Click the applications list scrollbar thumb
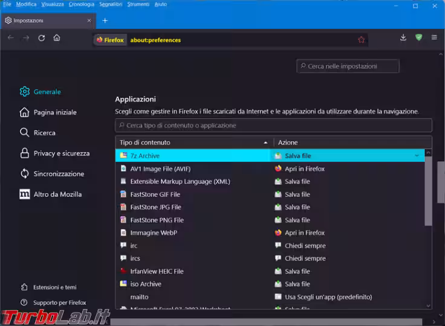The height and width of the screenshot is (326, 445). click(428, 191)
